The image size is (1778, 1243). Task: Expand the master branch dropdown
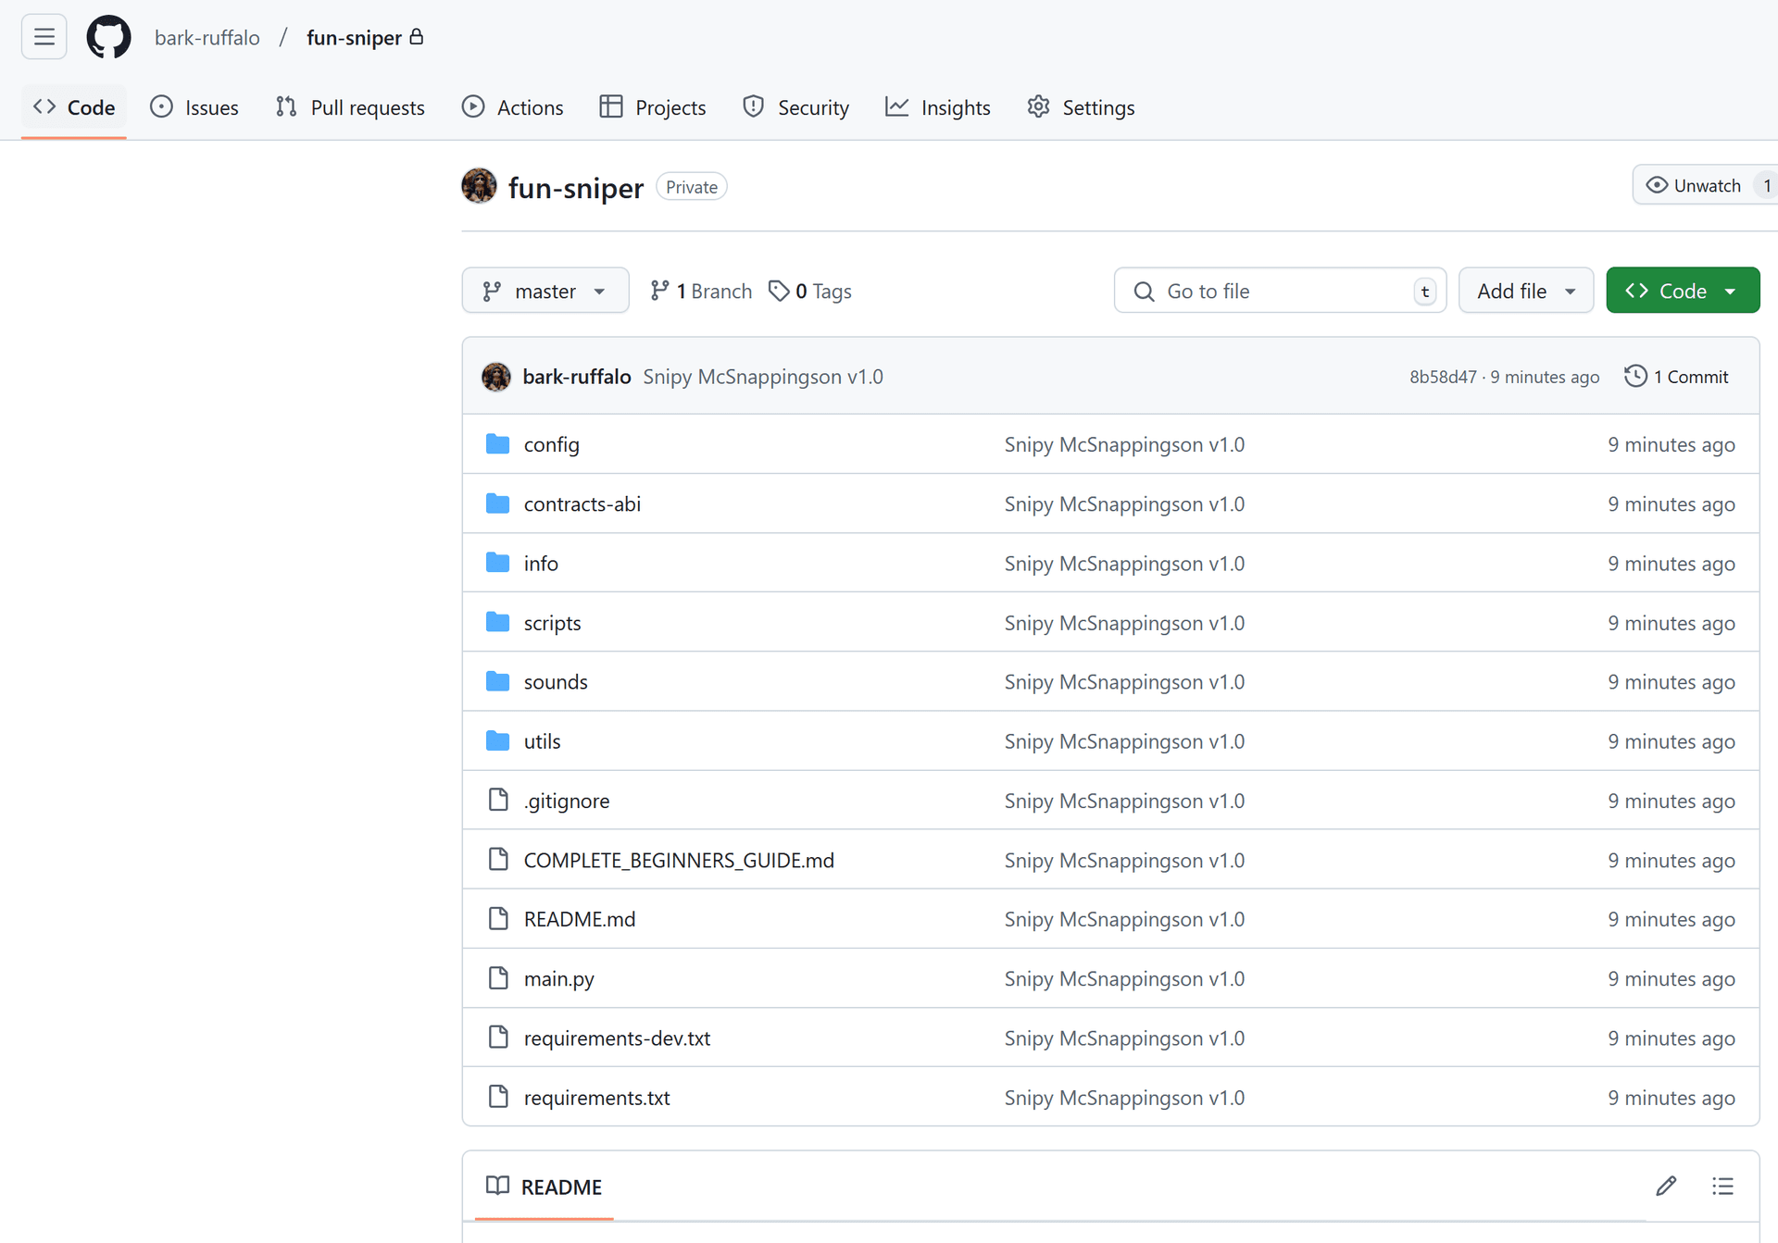[x=545, y=291]
